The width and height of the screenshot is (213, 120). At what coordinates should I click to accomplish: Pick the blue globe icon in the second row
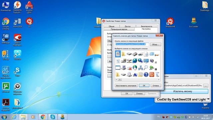(135, 61)
